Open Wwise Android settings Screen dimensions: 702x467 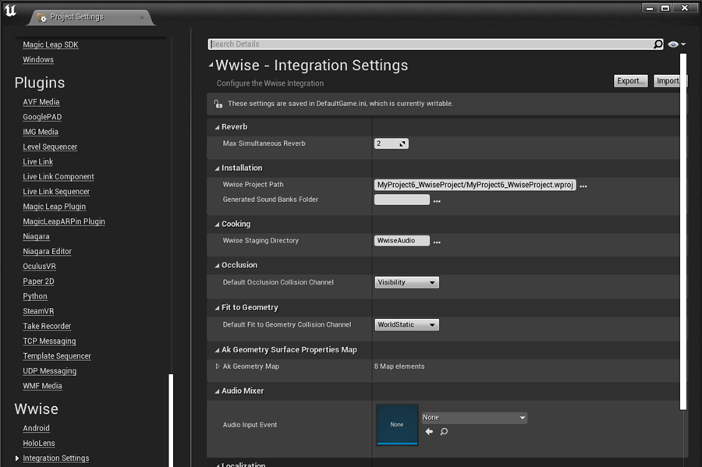[x=36, y=428]
